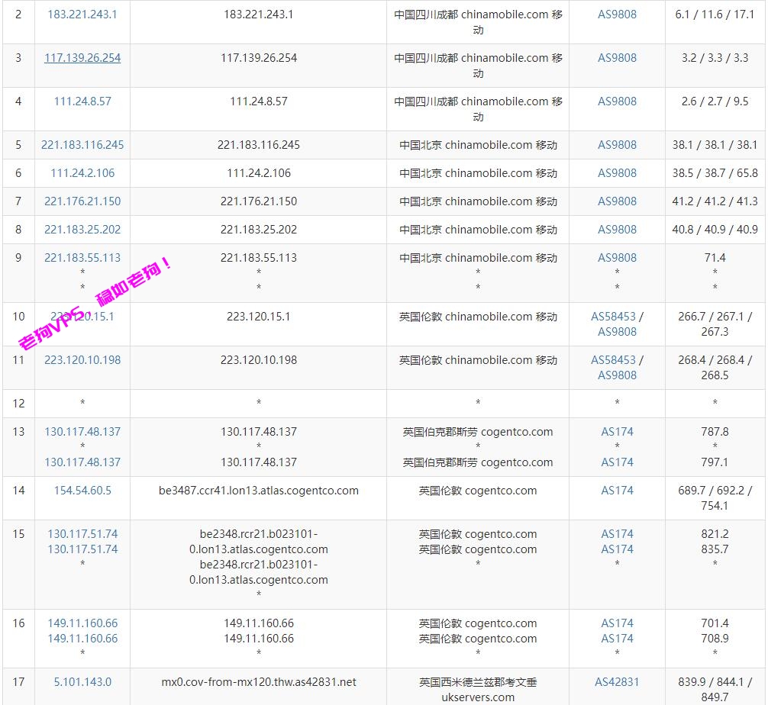The width and height of the screenshot is (768, 705).
Task: Click the blue 221.183.55.113 link in hop 9
Action: pyautogui.click(x=82, y=258)
